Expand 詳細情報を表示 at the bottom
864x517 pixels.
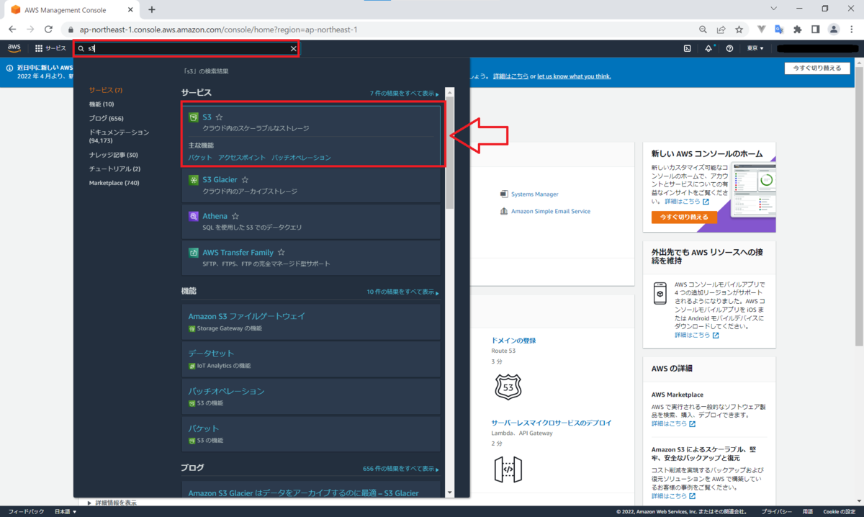pos(112,503)
